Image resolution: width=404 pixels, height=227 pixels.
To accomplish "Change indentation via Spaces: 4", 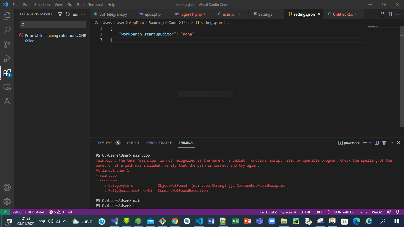I will 288,212.
